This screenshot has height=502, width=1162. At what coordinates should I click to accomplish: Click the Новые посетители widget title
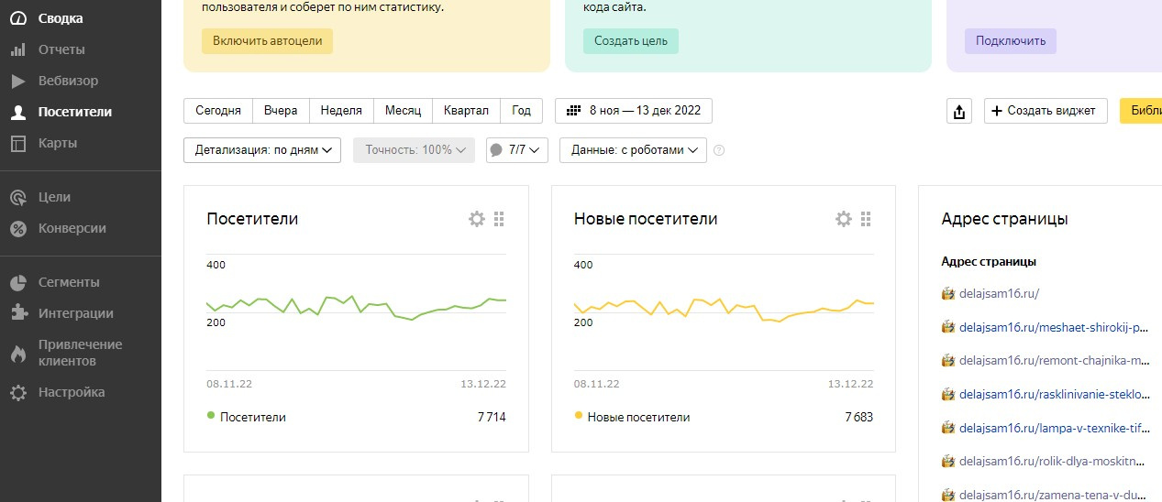(646, 219)
